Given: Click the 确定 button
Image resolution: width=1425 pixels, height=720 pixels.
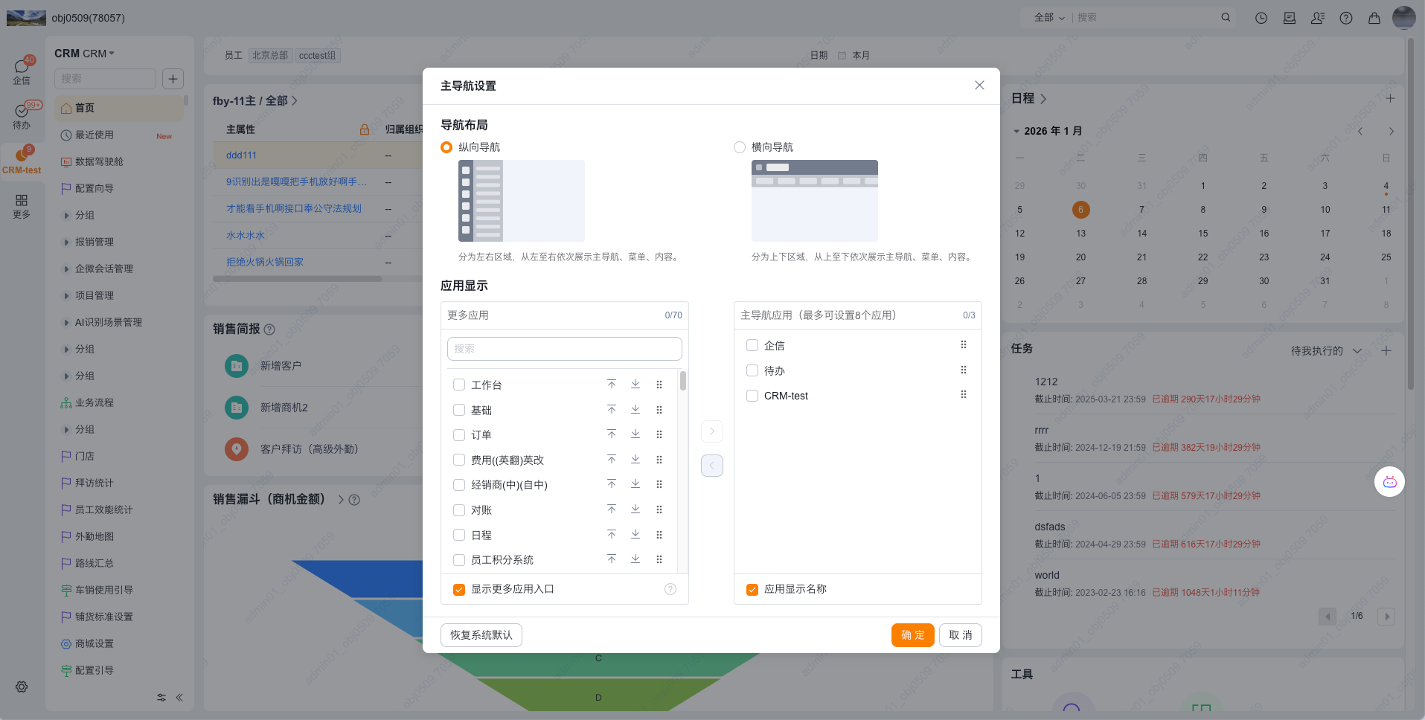Looking at the screenshot, I should [912, 635].
